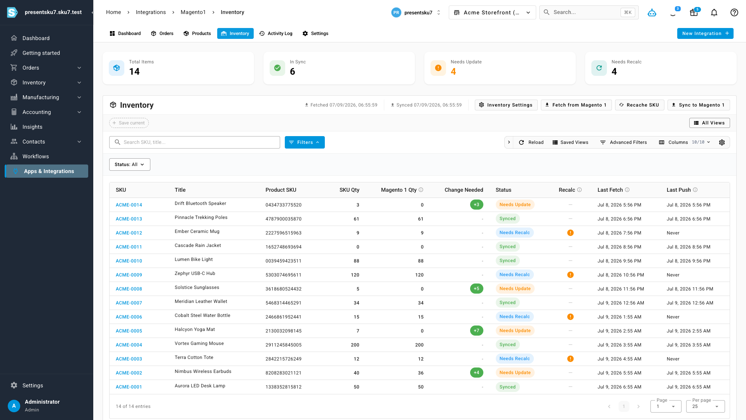Switch to the Products tab
The height and width of the screenshot is (420, 746).
197,33
